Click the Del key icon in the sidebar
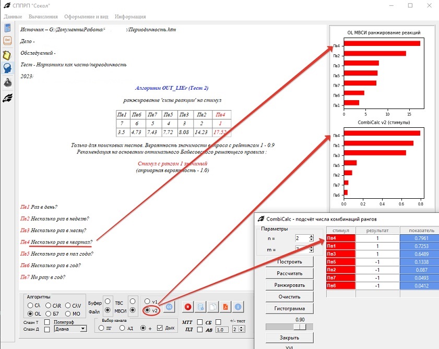The width and height of the screenshot is (439, 349). 7,41
